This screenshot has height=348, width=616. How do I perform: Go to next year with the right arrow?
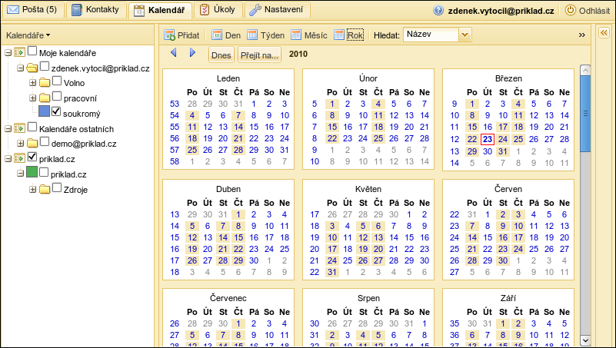(x=192, y=52)
